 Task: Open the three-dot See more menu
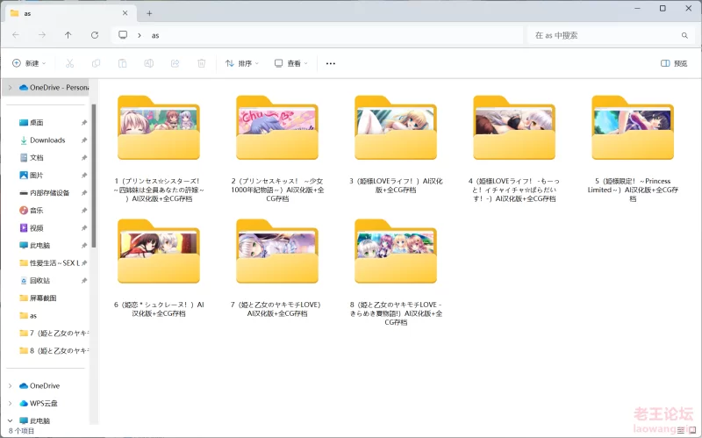pyautogui.click(x=331, y=63)
